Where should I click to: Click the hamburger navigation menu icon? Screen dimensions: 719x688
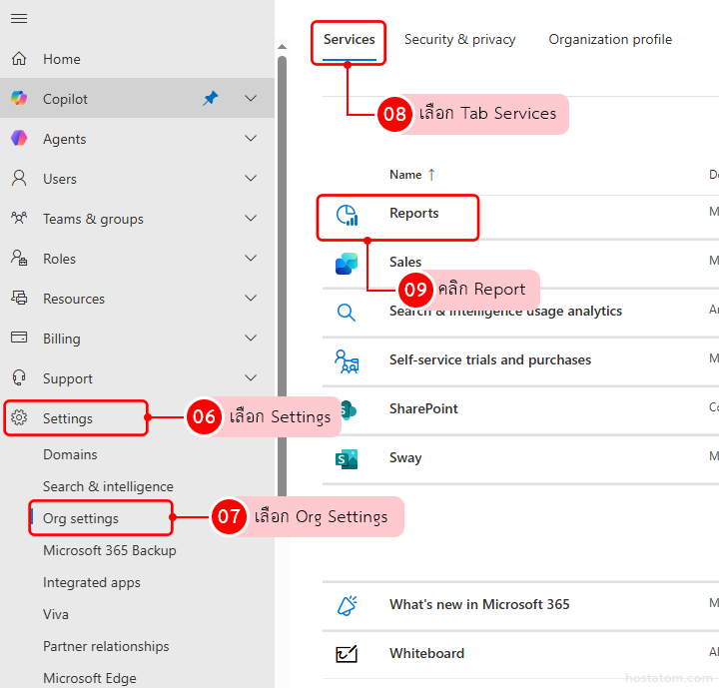19,19
